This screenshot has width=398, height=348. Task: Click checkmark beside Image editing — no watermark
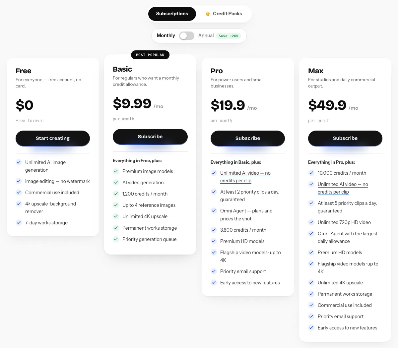(19, 181)
